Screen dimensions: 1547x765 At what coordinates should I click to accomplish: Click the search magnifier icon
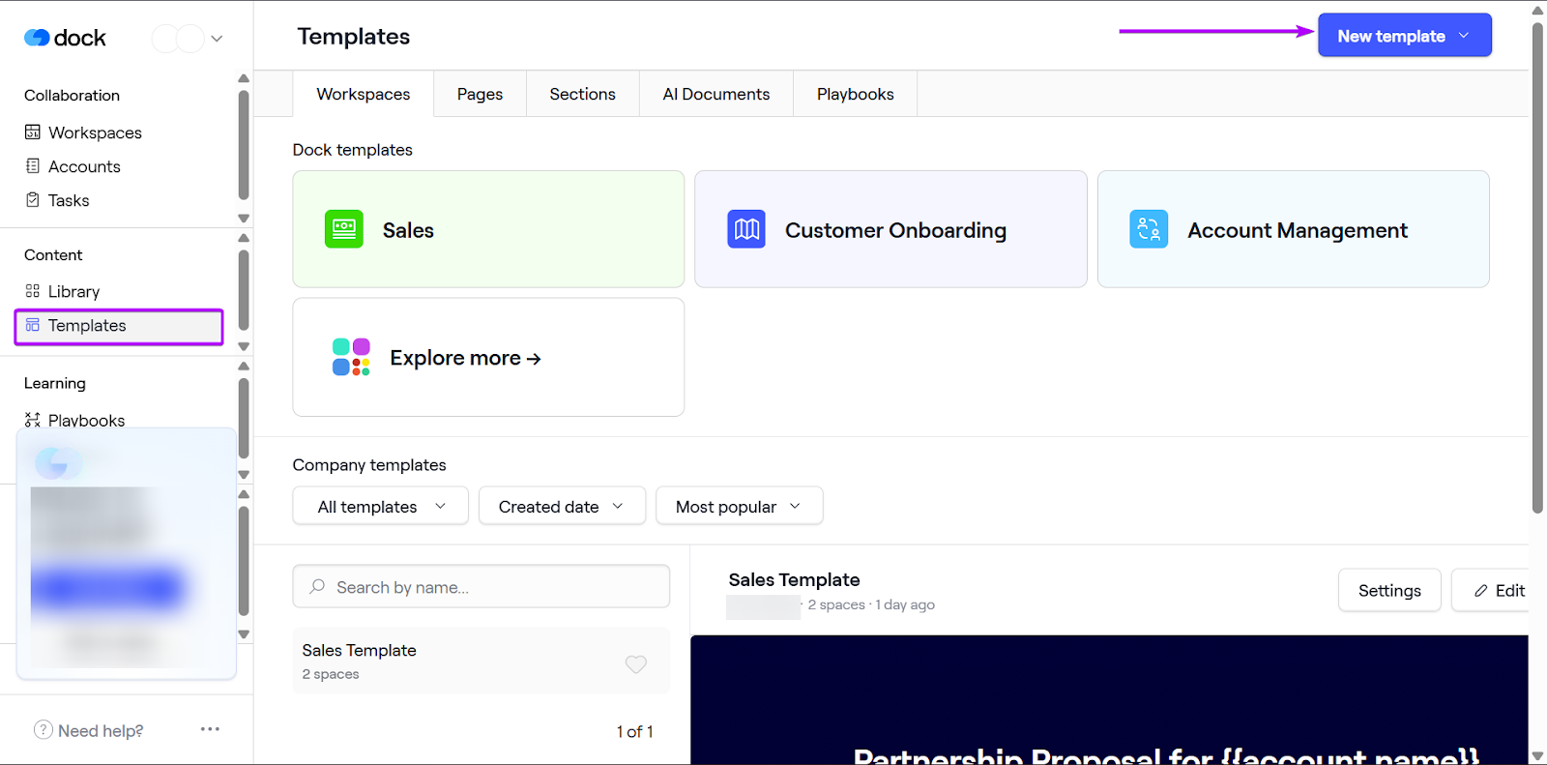[x=317, y=586]
